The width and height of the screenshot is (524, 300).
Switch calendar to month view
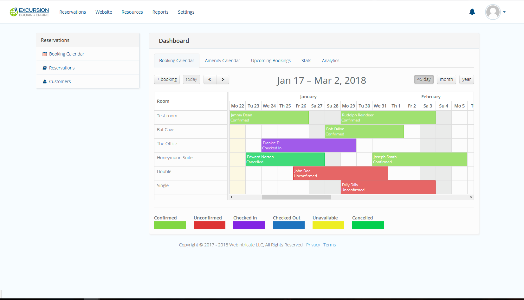click(x=446, y=79)
